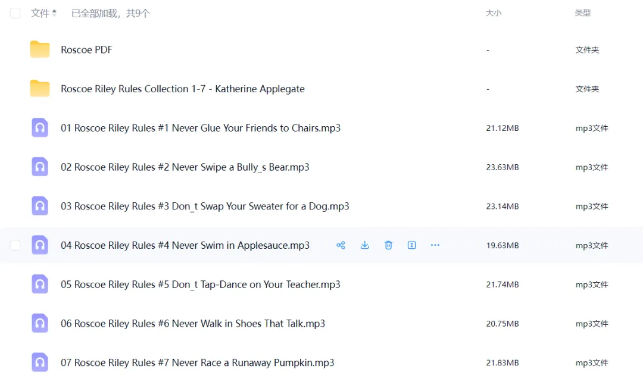Click the 23.14MB size value

pos(502,206)
